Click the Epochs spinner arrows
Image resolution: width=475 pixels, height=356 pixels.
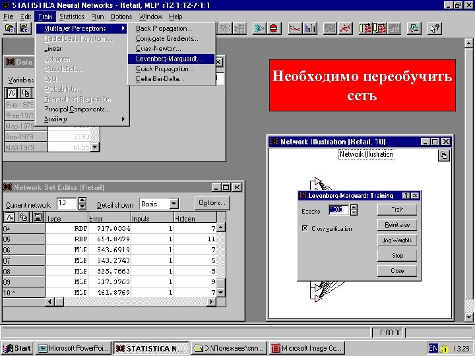coord(354,210)
